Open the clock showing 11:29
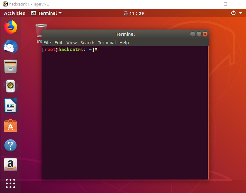Screen dimensions: 246x193 click(x=134, y=14)
